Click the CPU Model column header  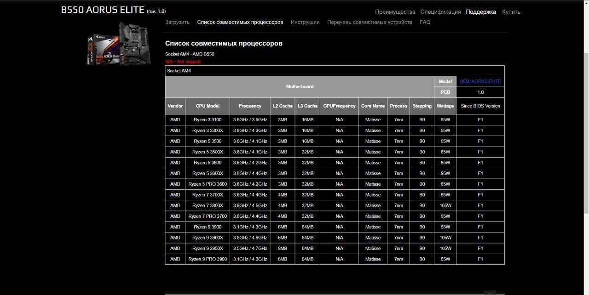(x=208, y=106)
